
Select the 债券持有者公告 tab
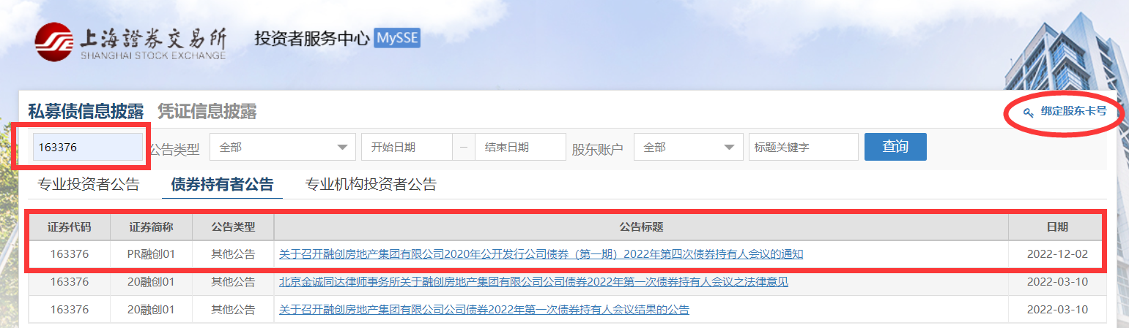222,185
